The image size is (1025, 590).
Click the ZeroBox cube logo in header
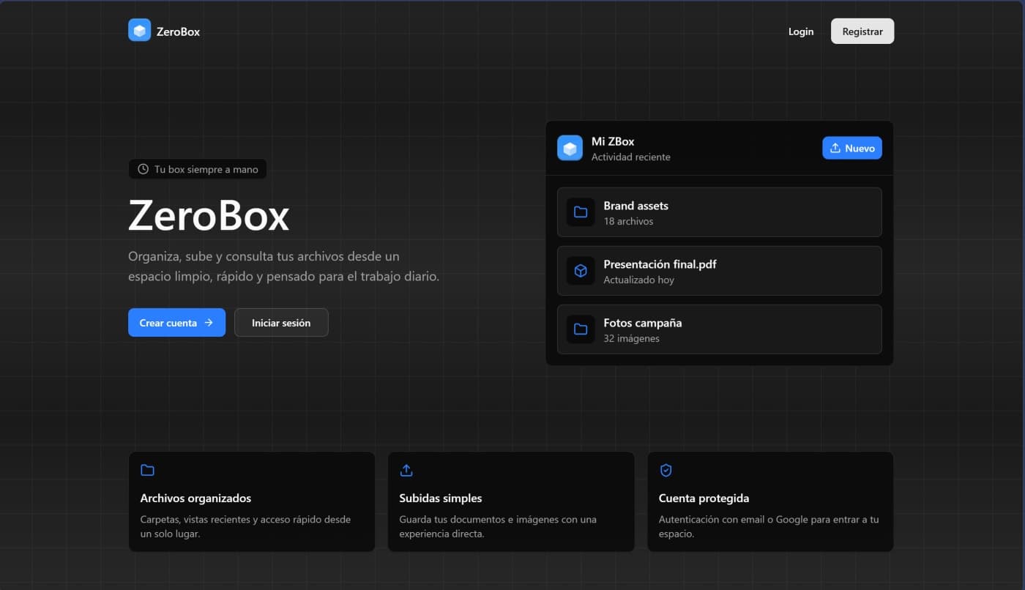tap(139, 31)
